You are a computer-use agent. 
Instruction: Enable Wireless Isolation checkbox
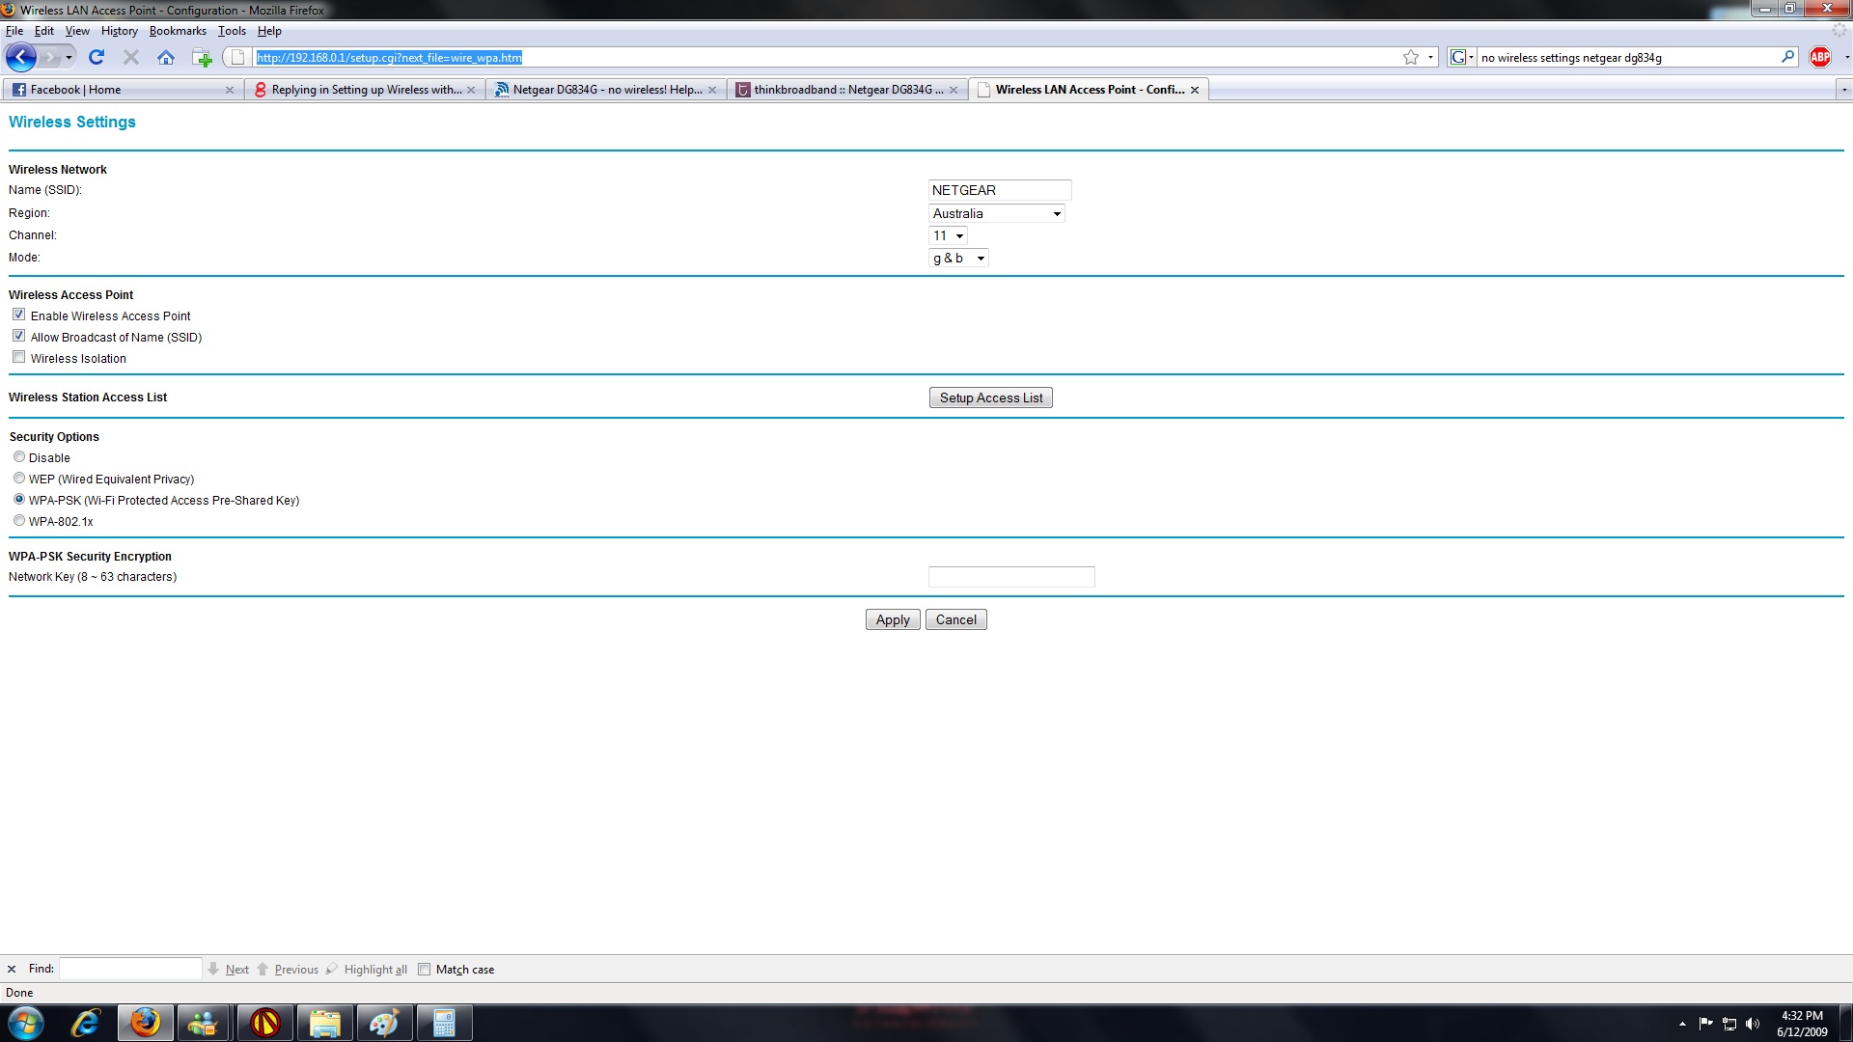pyautogui.click(x=18, y=357)
